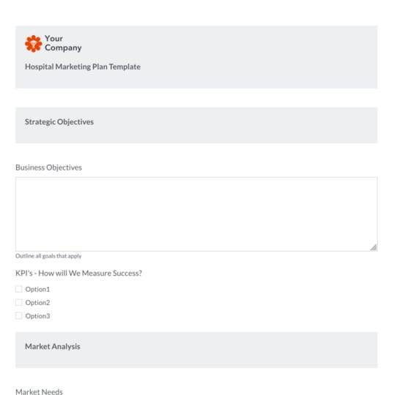Click the word 'Template' in the form title

click(x=125, y=67)
